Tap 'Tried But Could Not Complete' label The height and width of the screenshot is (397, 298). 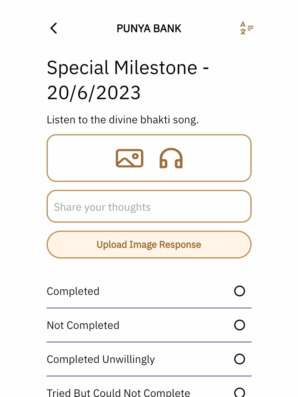pyautogui.click(x=118, y=393)
